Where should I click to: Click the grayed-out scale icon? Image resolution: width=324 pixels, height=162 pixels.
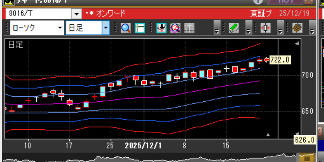click(189, 28)
